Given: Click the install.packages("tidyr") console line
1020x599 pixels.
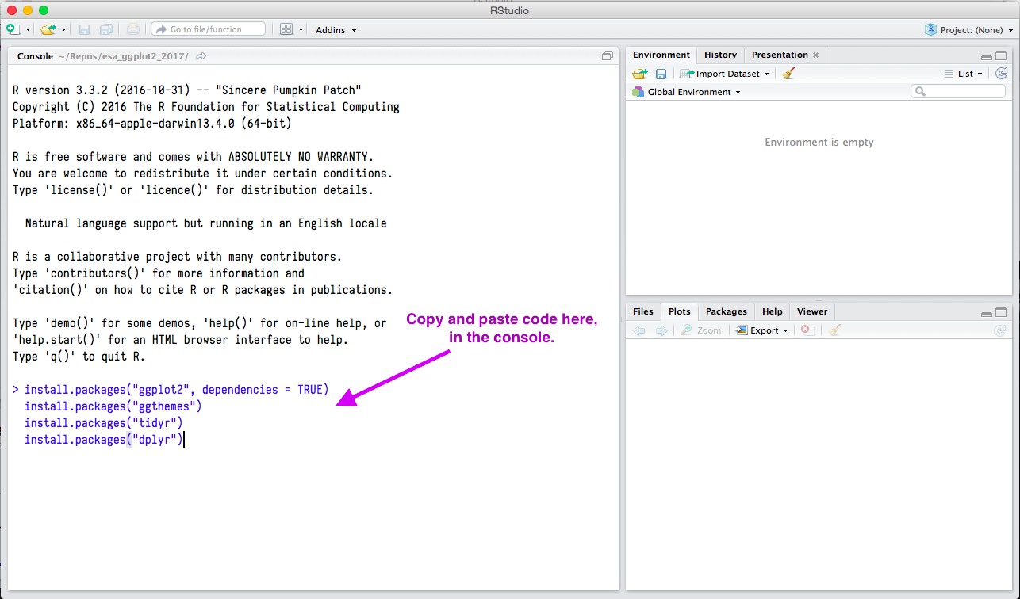Looking at the screenshot, I should click(104, 423).
